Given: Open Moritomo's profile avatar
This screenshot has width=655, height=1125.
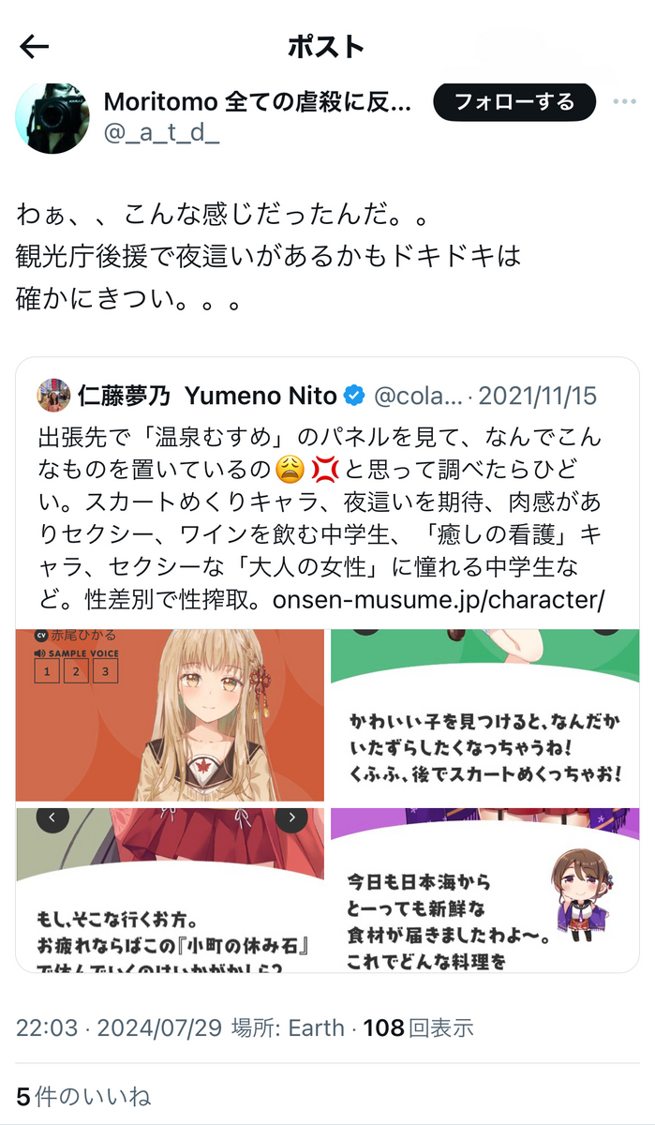Looking at the screenshot, I should (x=53, y=118).
